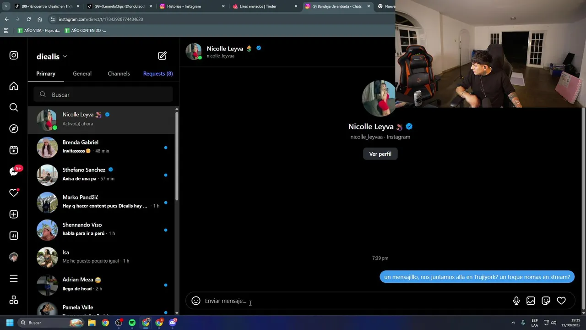Open Spotify from the taskbar
586x330 pixels.
click(132, 323)
